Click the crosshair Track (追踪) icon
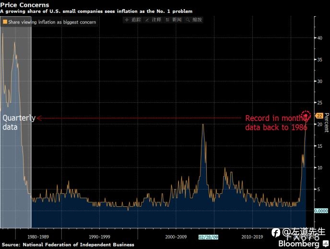Image resolution: width=330 pixels, height=249 pixels. pos(127,20)
